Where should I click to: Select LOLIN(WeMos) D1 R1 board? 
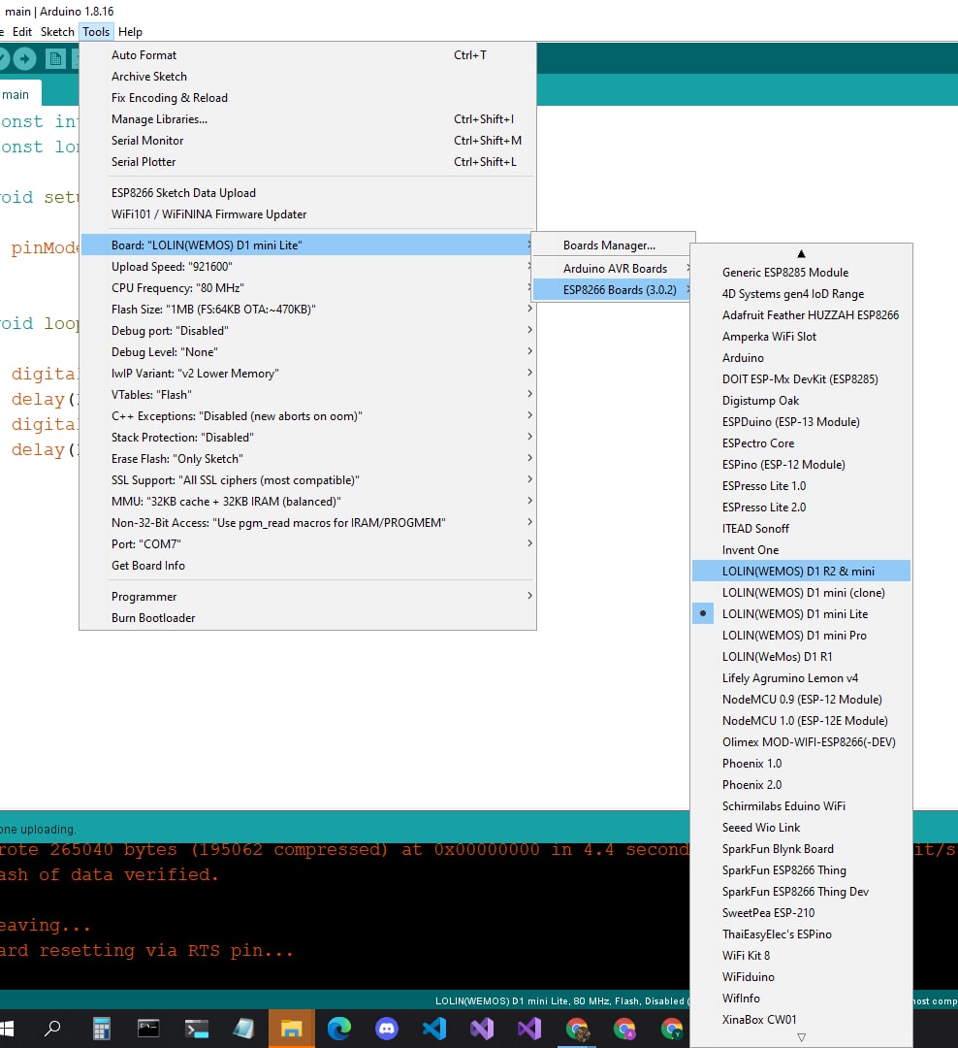[x=801, y=656]
